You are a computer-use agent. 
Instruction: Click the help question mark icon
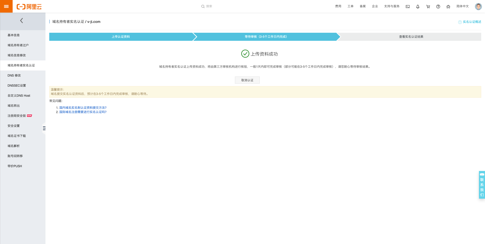point(438,7)
